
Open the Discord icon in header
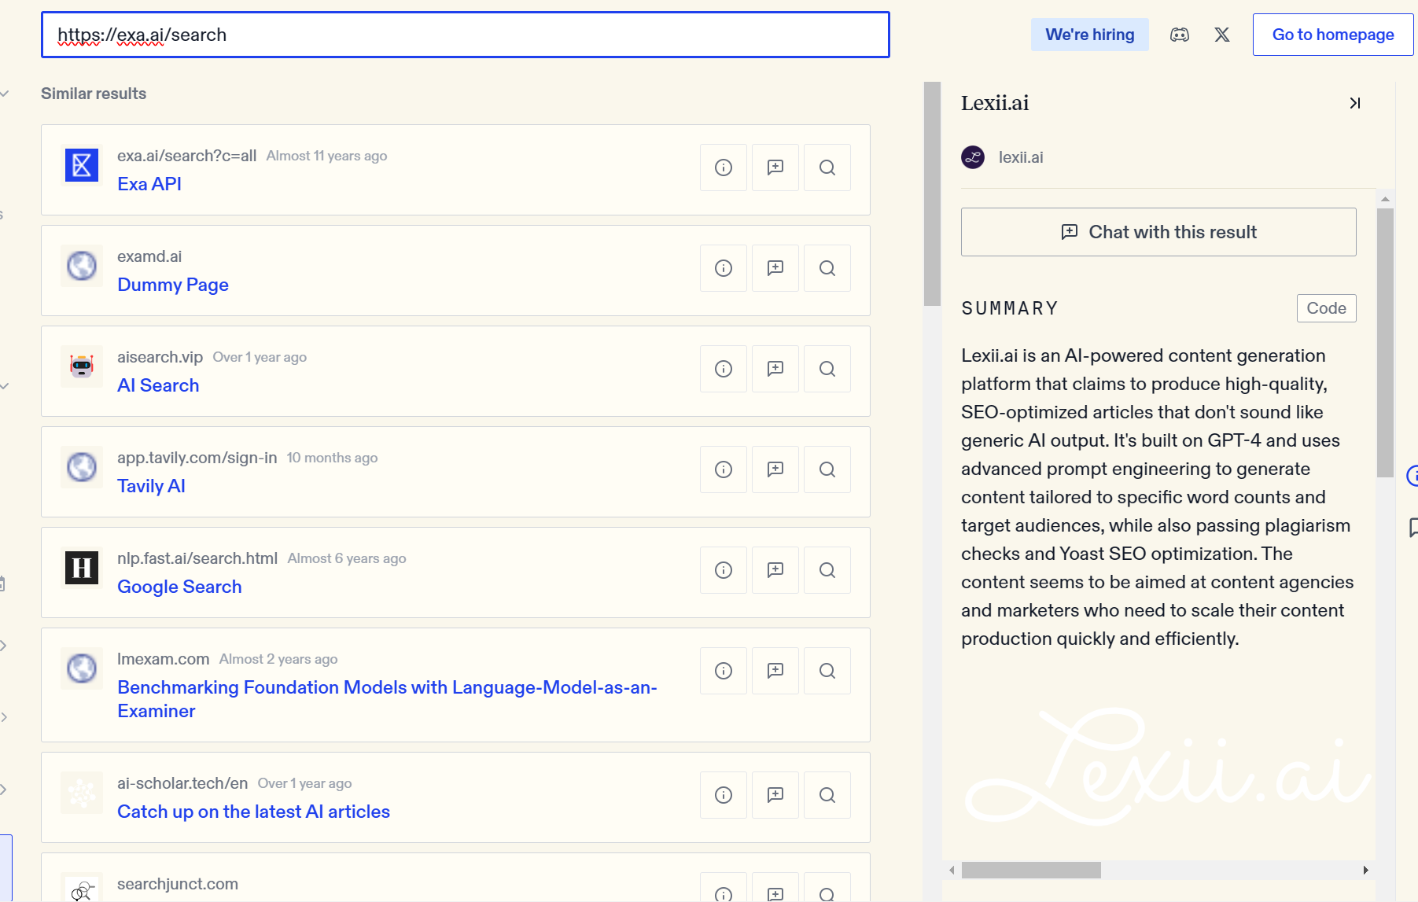point(1180,35)
